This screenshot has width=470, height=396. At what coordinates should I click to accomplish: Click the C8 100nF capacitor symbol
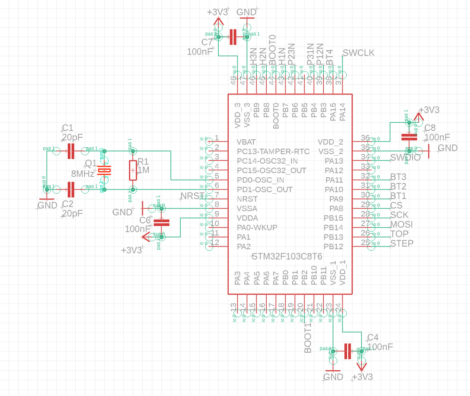[409, 137]
